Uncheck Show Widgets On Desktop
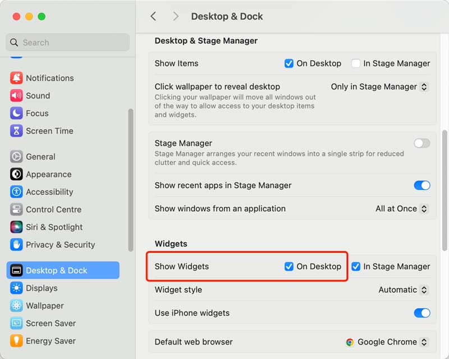This screenshot has width=449, height=359. pyautogui.click(x=289, y=266)
